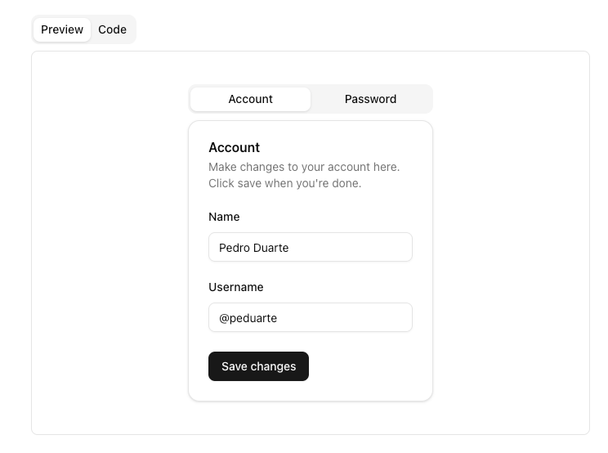
Task: Click the "Click save when you're done" line
Action: pyautogui.click(x=284, y=183)
